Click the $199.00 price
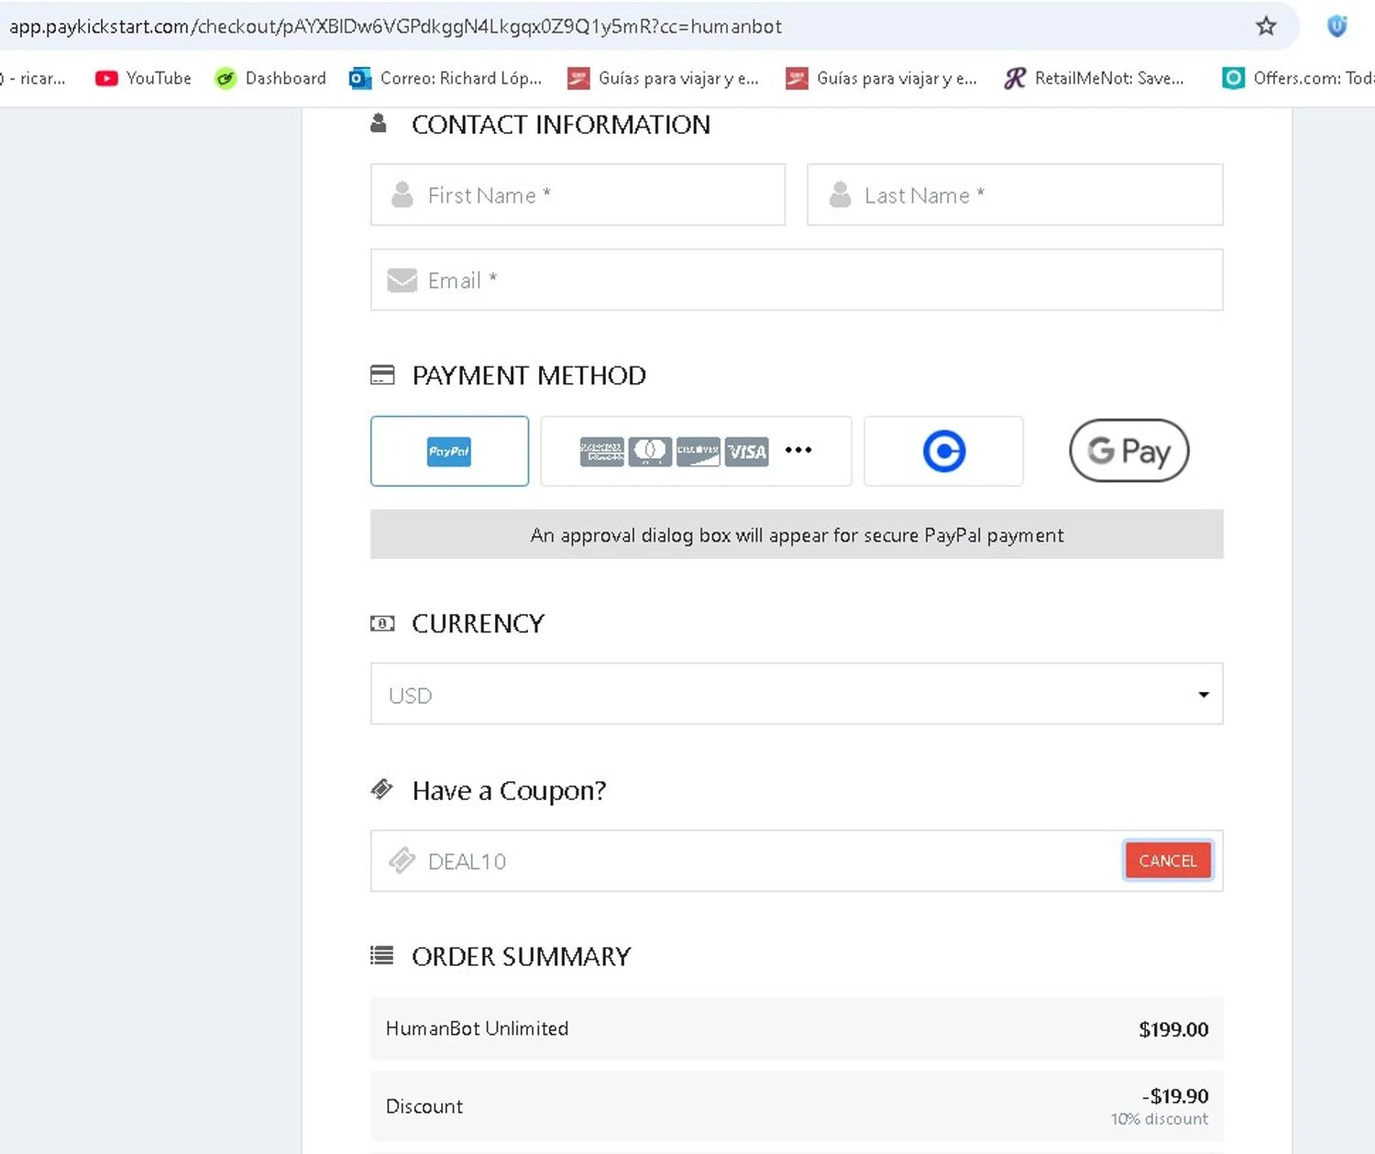The height and width of the screenshot is (1154, 1375). pos(1173,1029)
